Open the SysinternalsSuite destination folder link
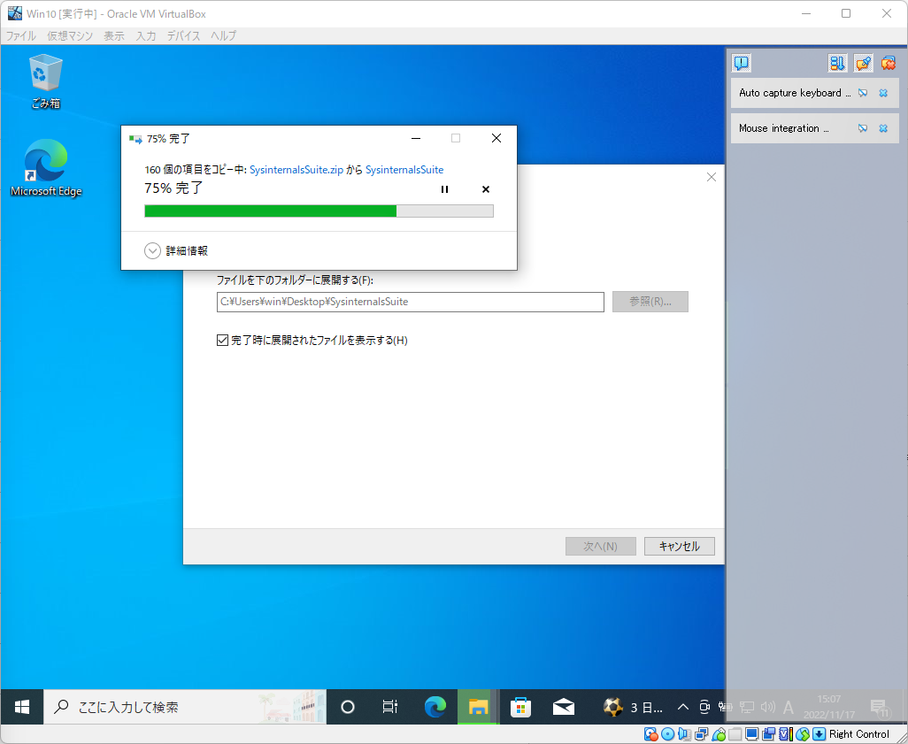This screenshot has height=744, width=908. 404,170
